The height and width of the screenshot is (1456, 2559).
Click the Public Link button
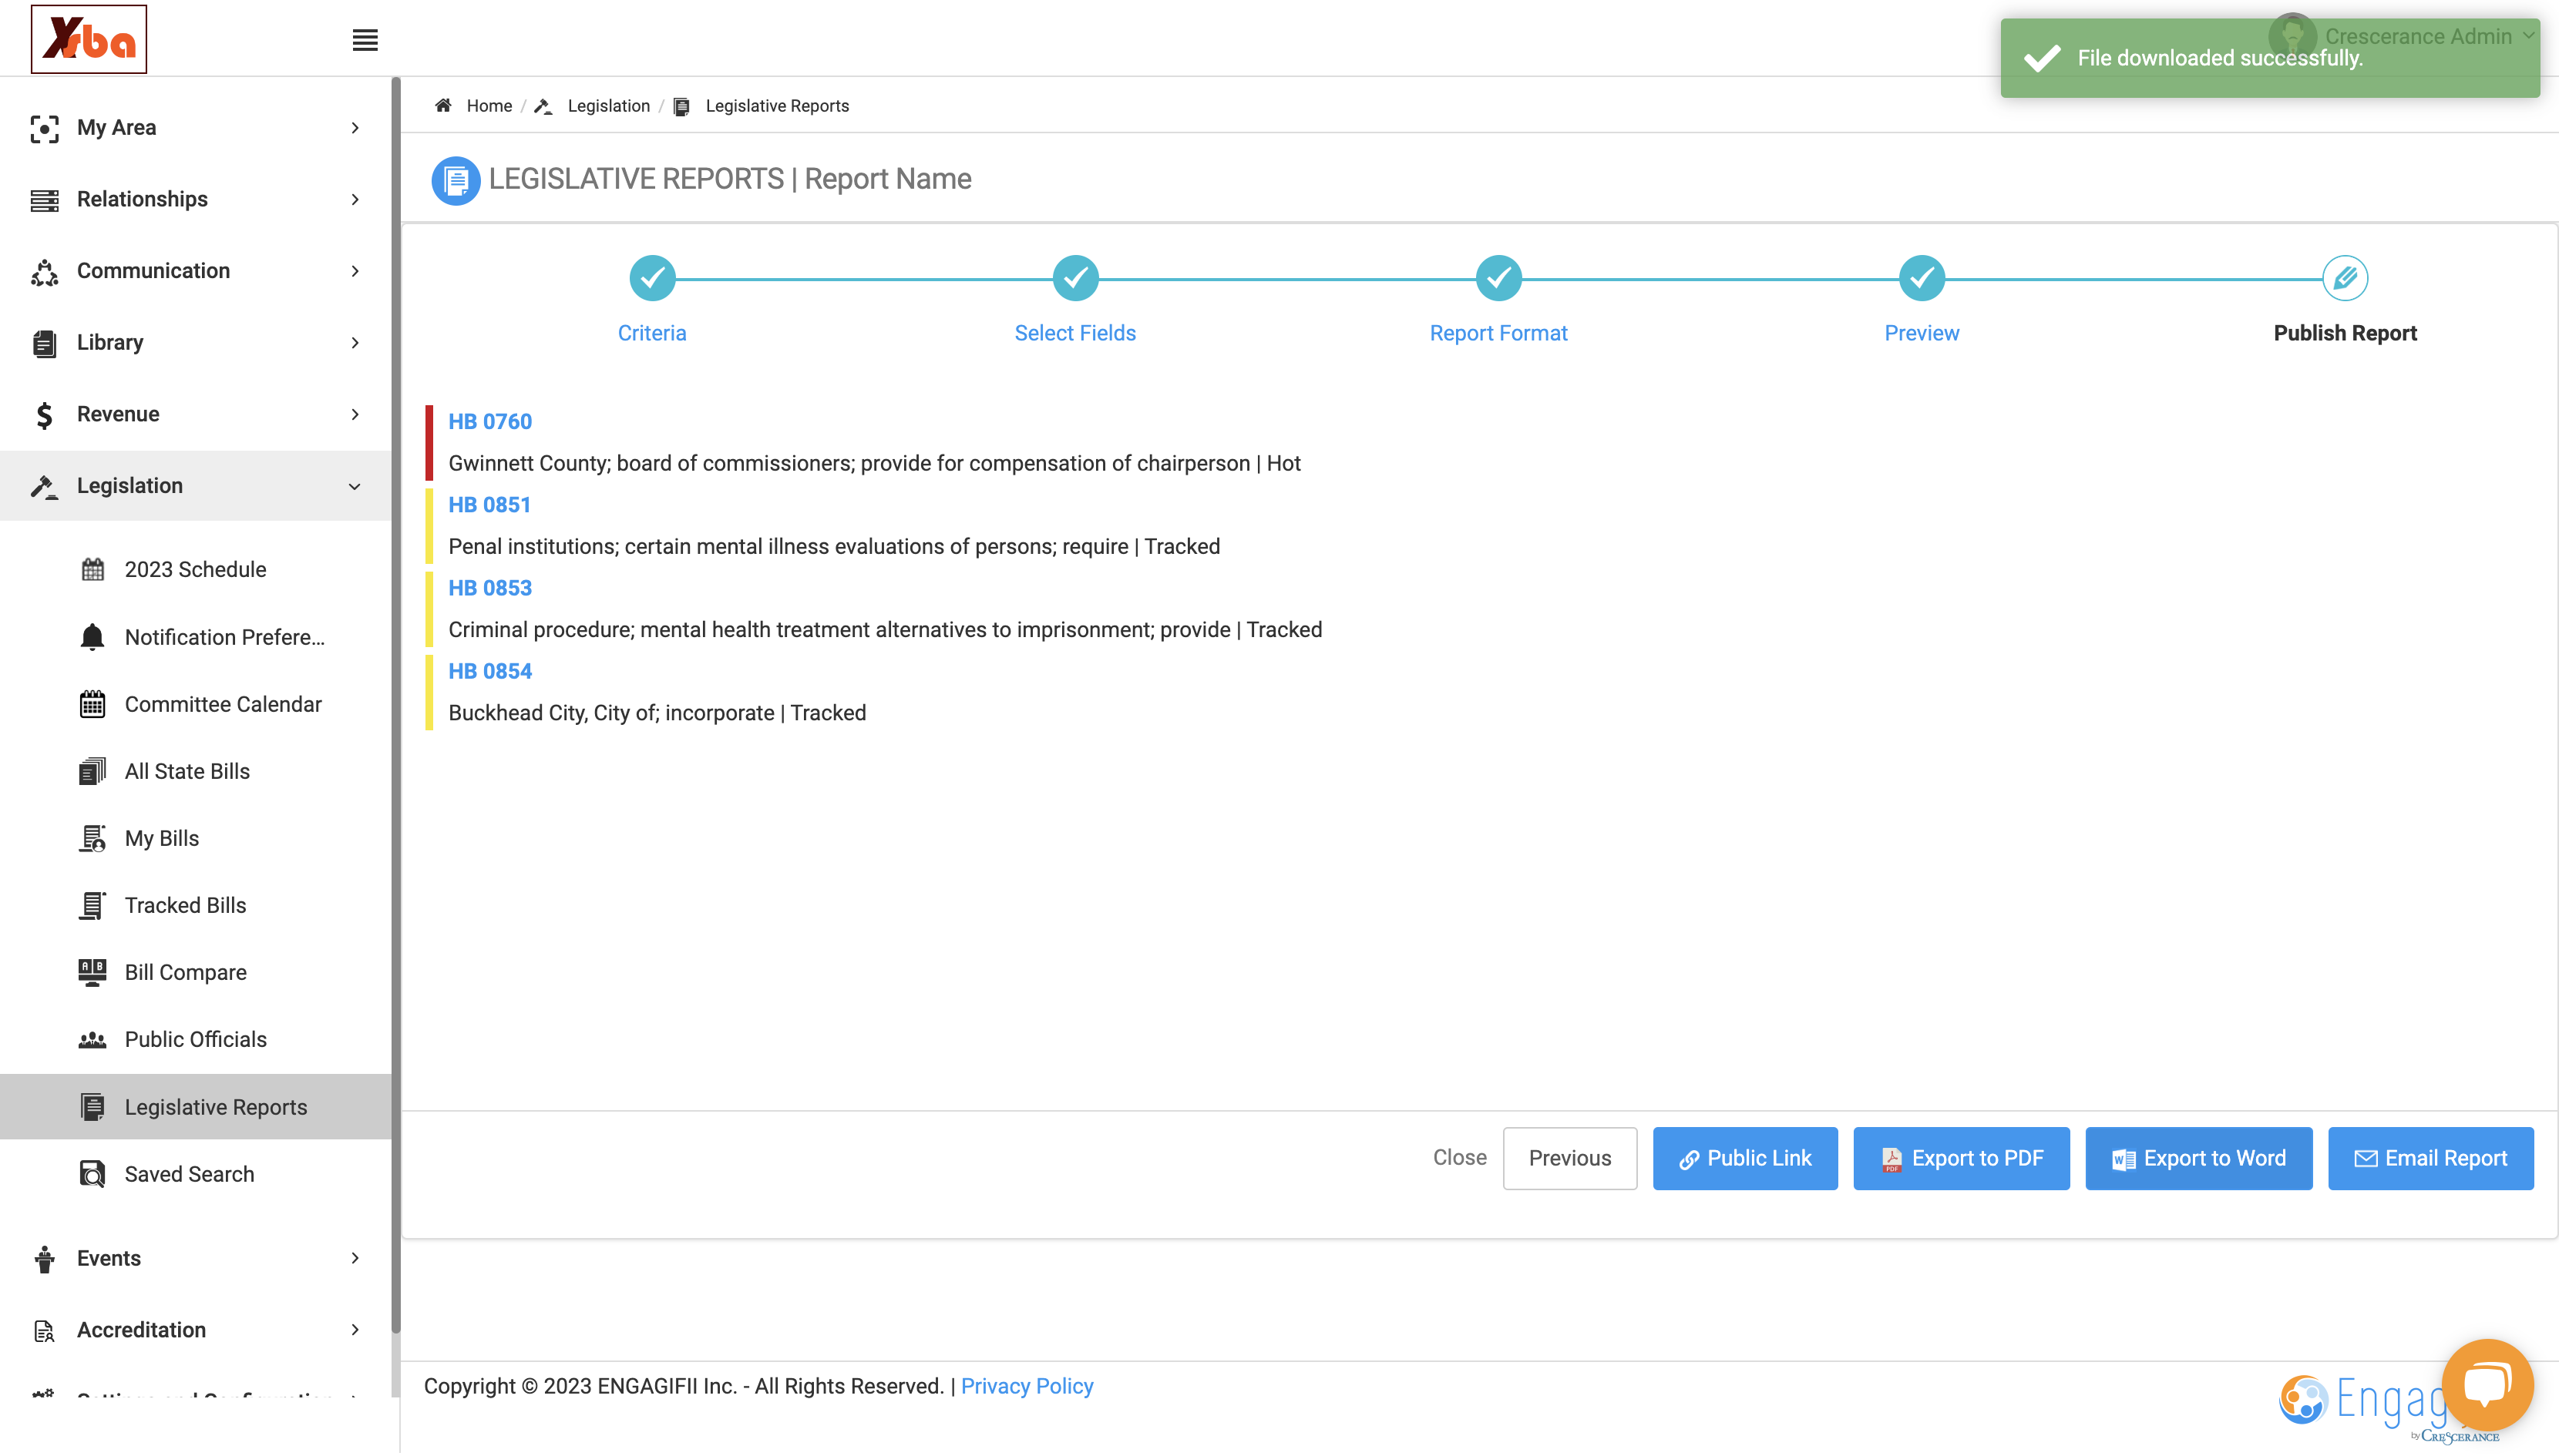(x=1745, y=1158)
